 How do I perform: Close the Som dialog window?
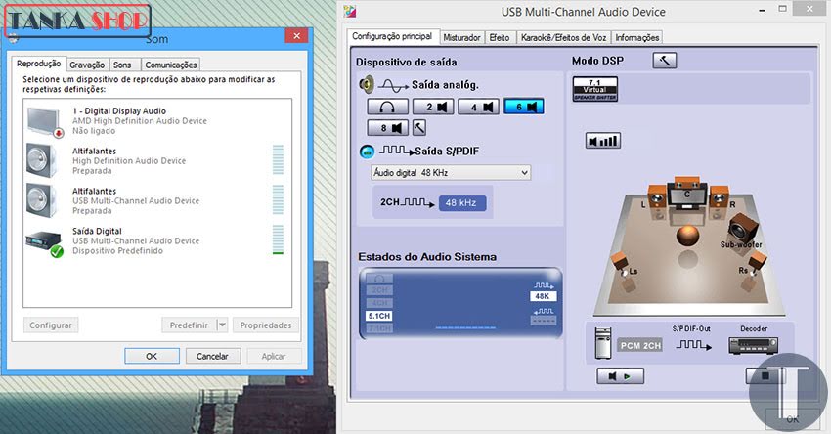(x=297, y=35)
